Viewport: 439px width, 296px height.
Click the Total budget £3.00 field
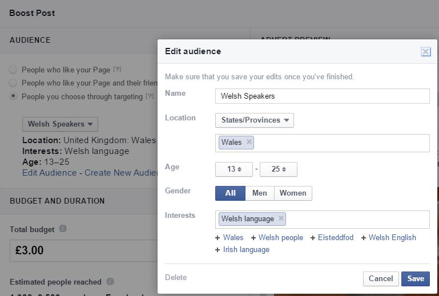point(84,251)
